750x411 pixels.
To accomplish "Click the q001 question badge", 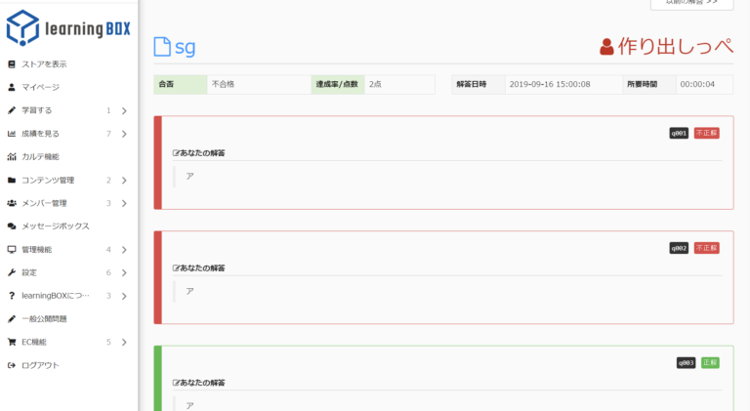I will point(679,133).
